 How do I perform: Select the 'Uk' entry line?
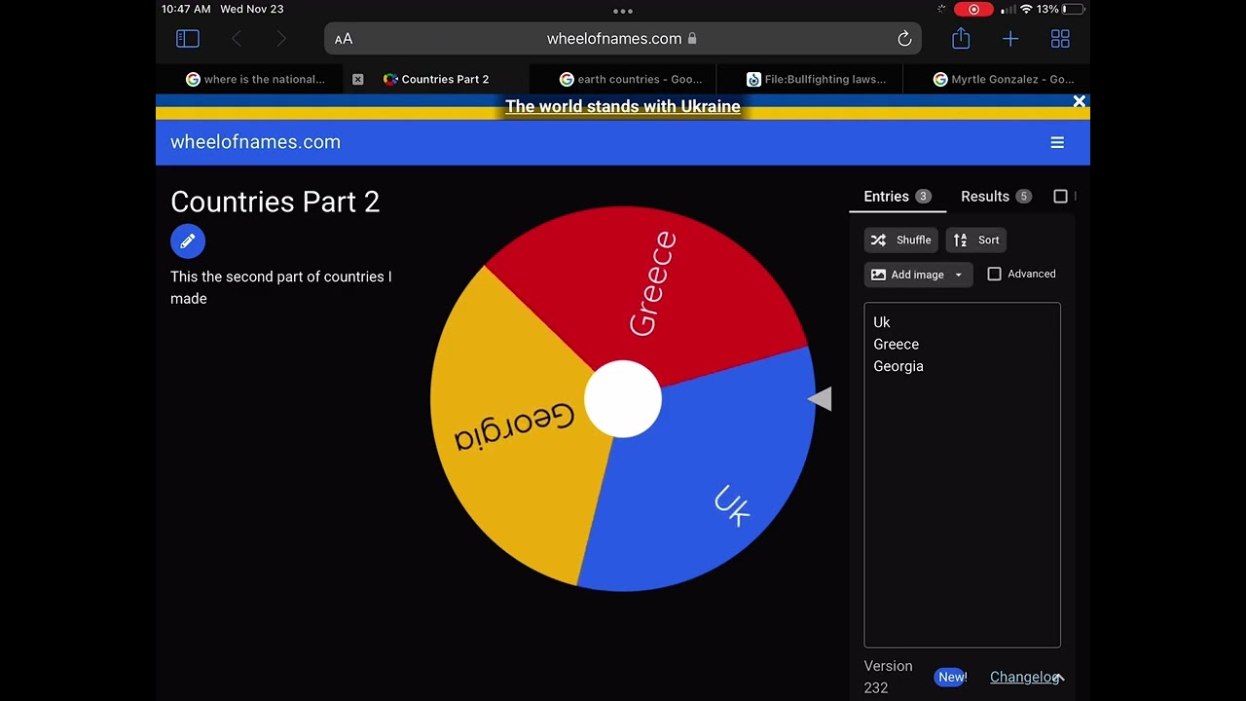coord(882,322)
